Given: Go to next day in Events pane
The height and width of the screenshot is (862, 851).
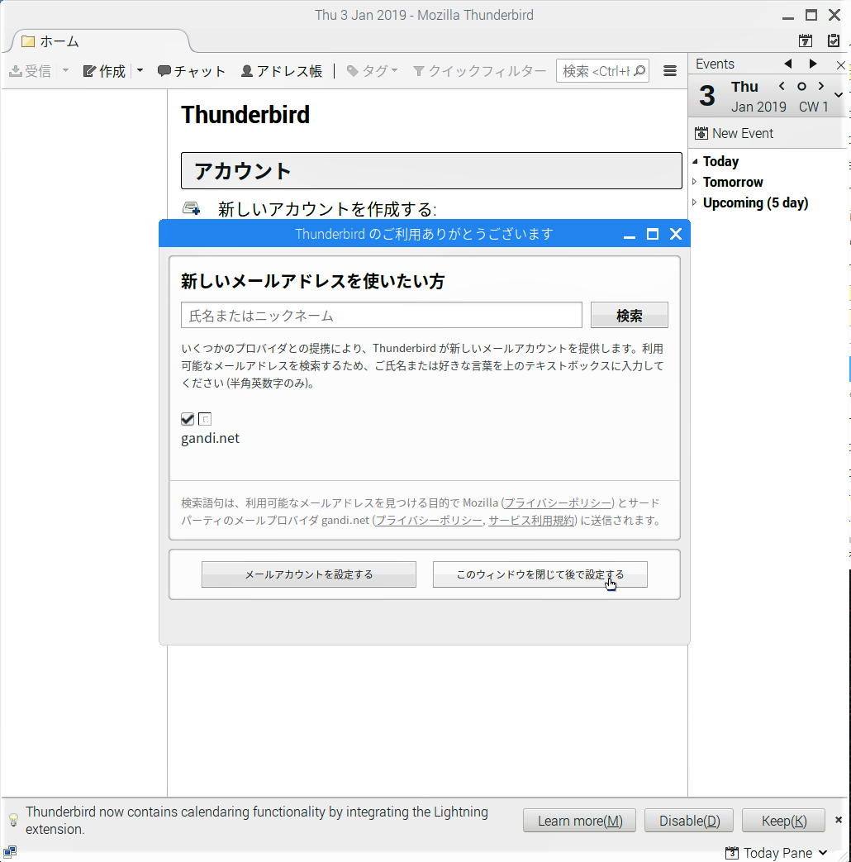Looking at the screenshot, I should (821, 86).
